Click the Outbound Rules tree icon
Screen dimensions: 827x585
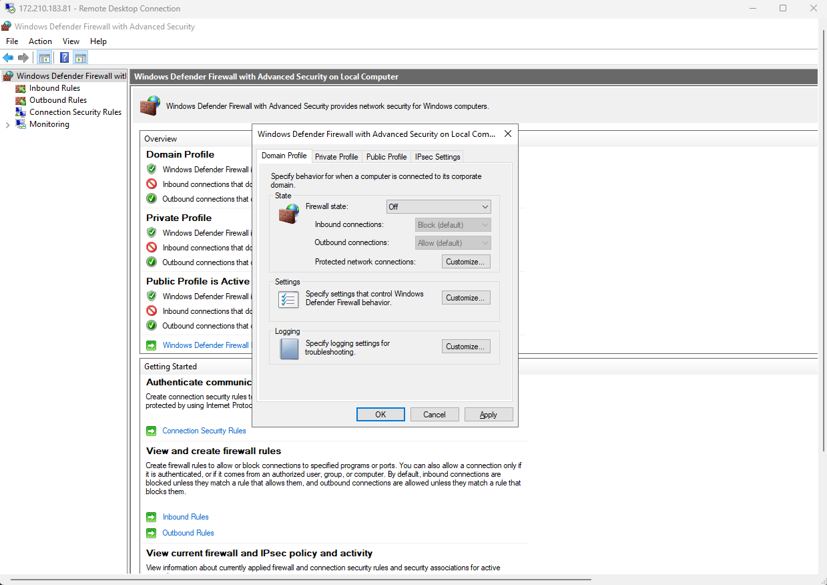tap(21, 100)
